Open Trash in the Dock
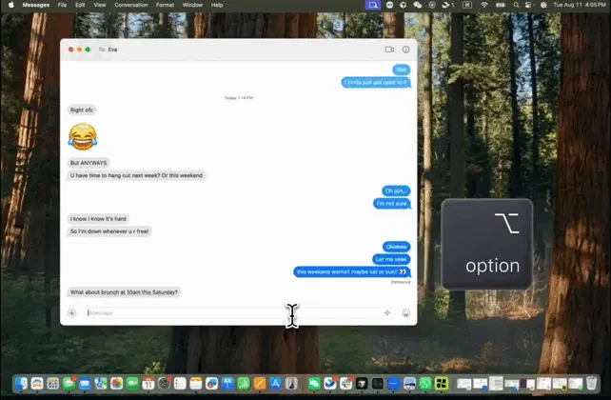Viewport: 611px width, 400px height. pos(591,384)
